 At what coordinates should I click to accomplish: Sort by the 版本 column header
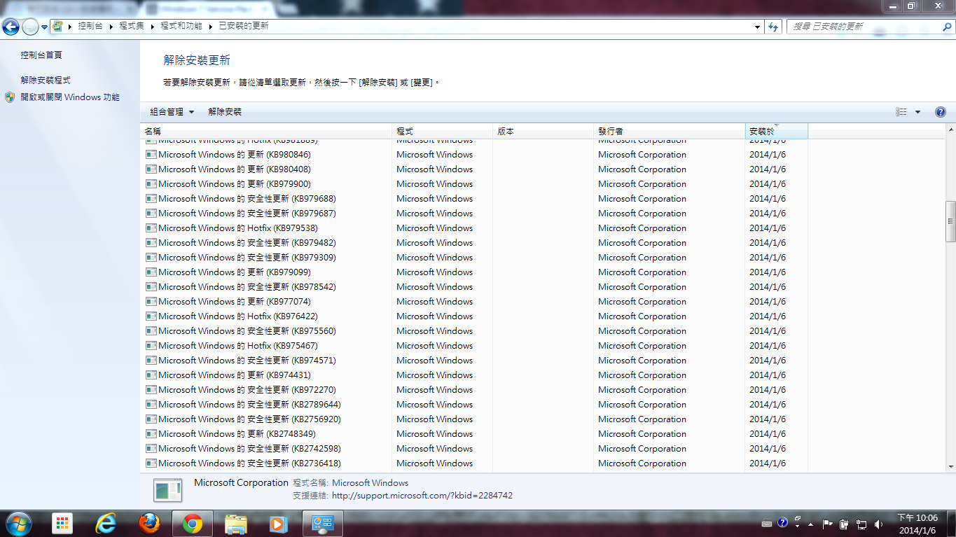(x=543, y=131)
